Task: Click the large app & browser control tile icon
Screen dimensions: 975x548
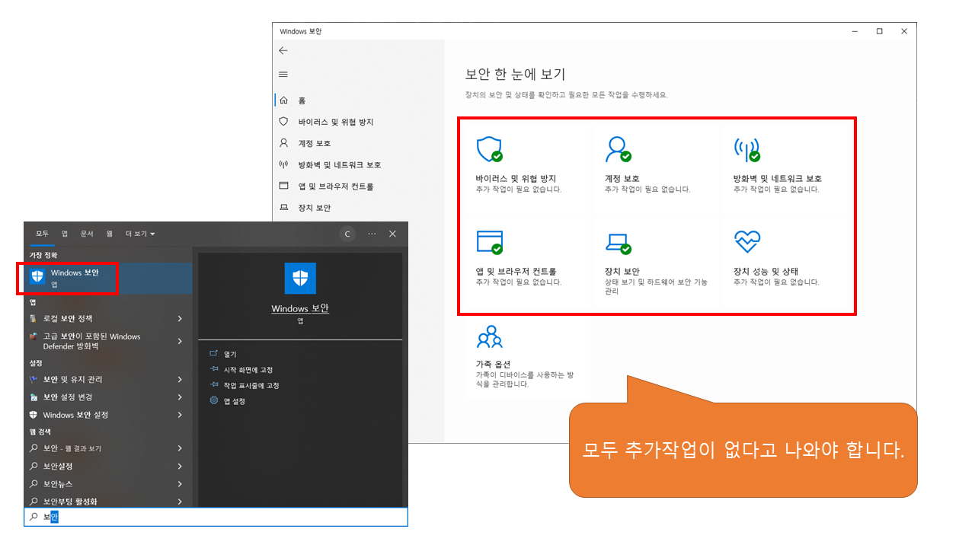Action: click(x=489, y=242)
